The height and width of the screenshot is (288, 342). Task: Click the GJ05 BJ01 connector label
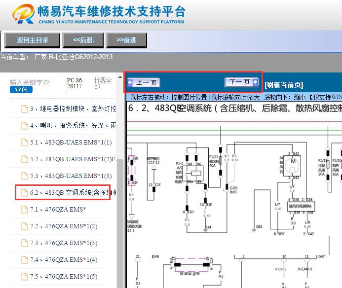point(233,190)
